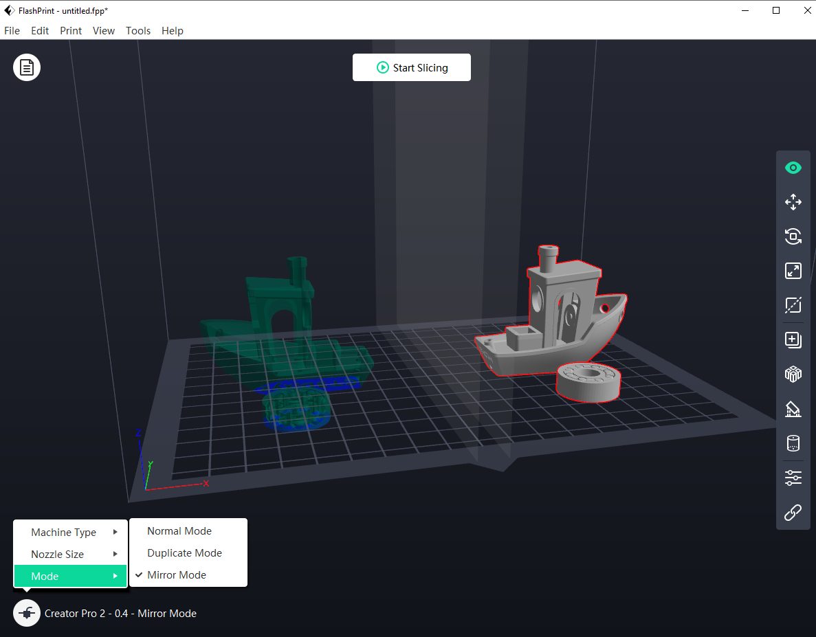The height and width of the screenshot is (637, 816).
Task: Minimize the FlashPrint window
Action: pos(745,10)
